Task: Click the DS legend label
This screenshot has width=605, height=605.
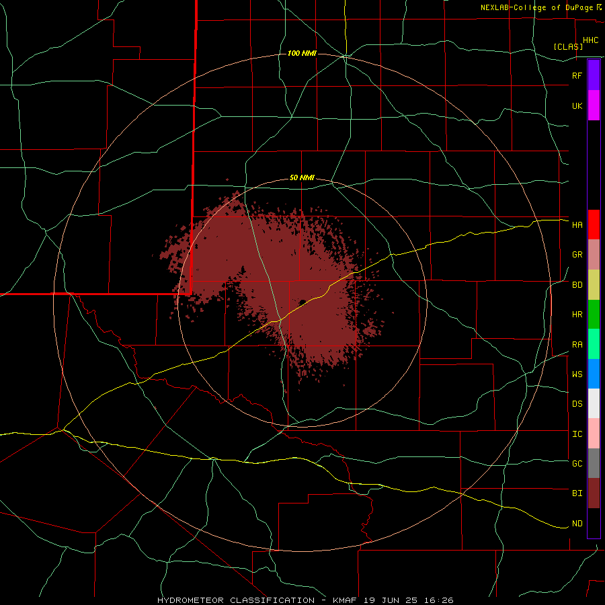Action: point(577,404)
